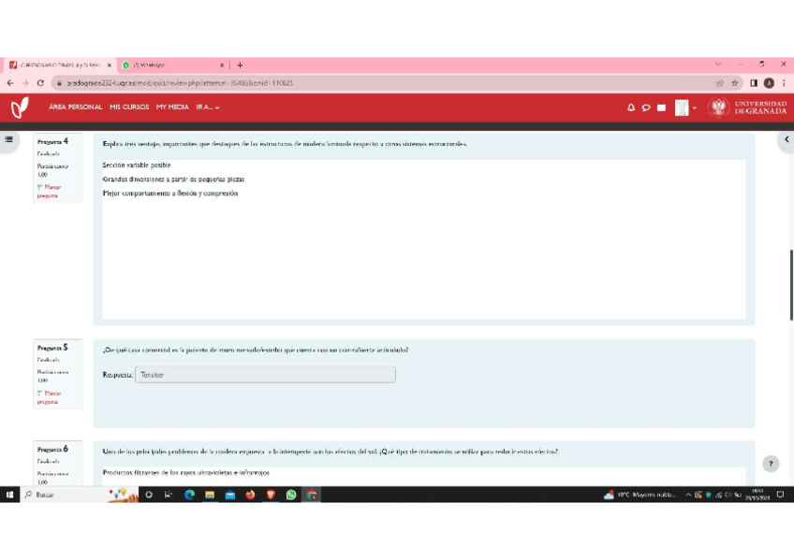Select the Cuestionario quiz tab
This screenshot has height=560, width=794.
(x=60, y=65)
